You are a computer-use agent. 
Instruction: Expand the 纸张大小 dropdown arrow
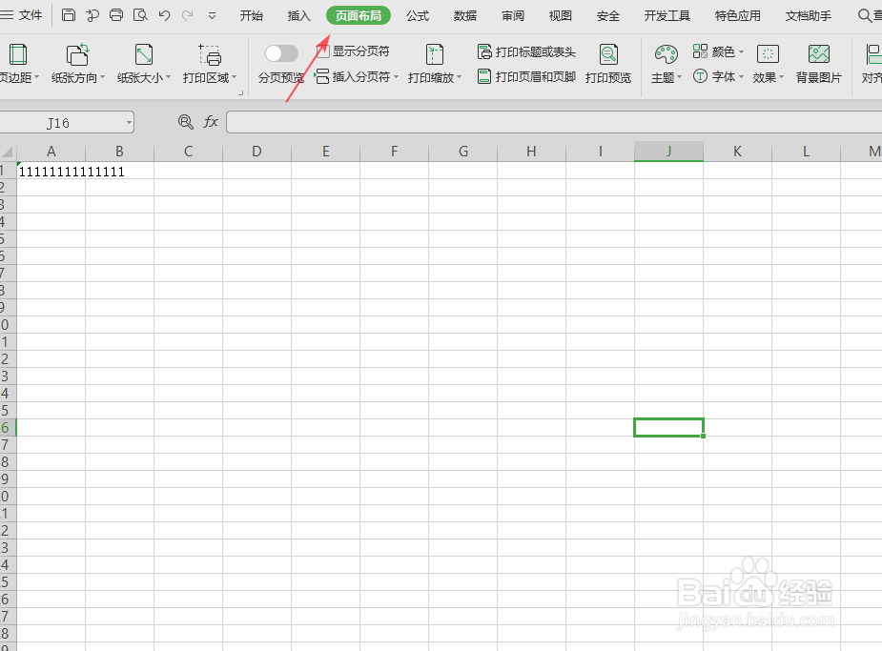(x=168, y=77)
